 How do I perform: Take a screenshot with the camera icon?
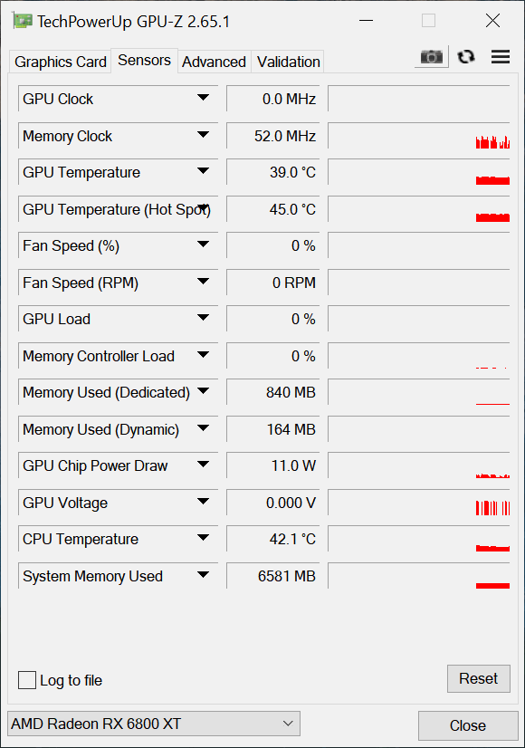click(432, 57)
